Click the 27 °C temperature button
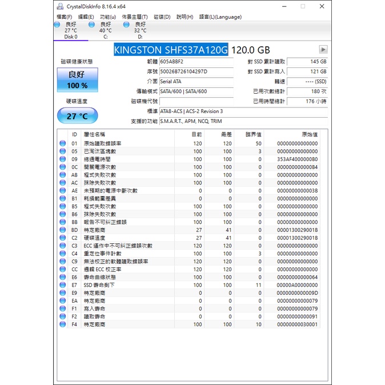This screenshot has height=385, width=385. pyautogui.click(x=77, y=116)
